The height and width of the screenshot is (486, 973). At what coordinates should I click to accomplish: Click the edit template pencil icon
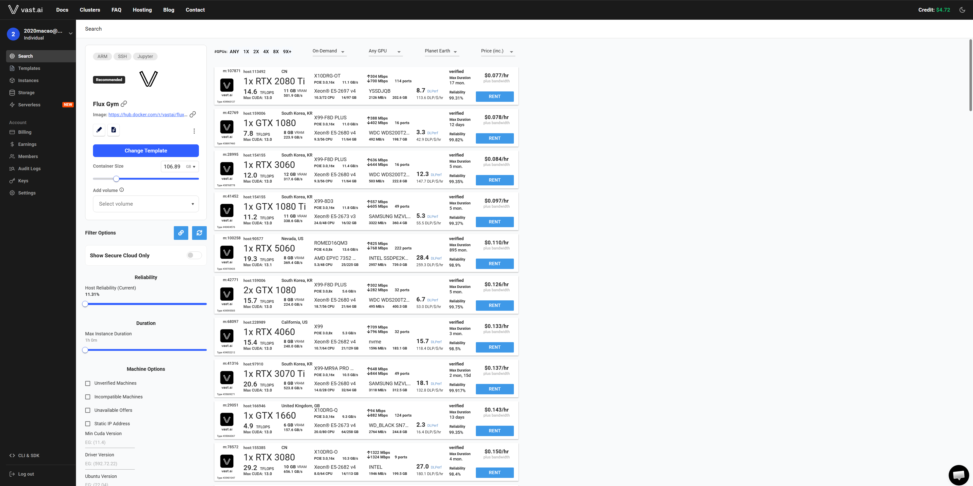point(99,130)
